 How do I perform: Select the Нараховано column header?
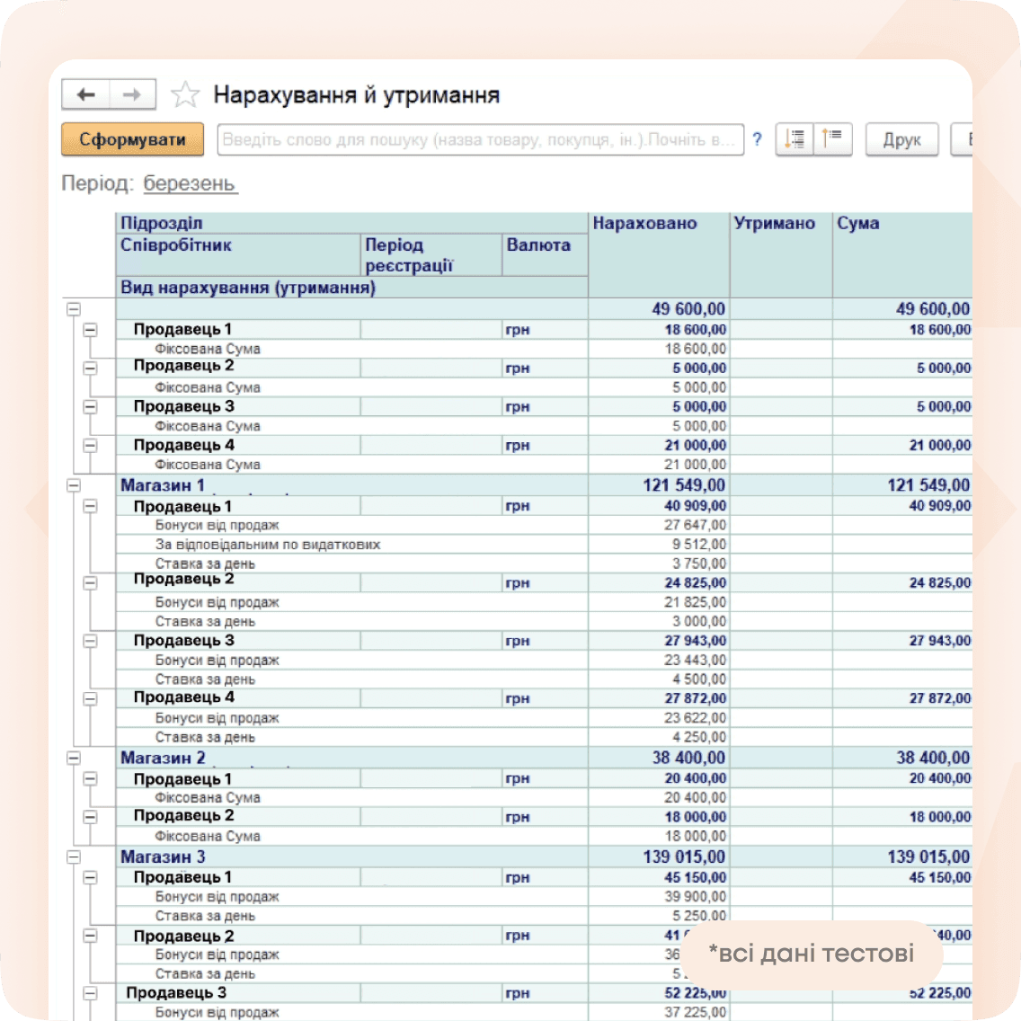click(x=658, y=254)
